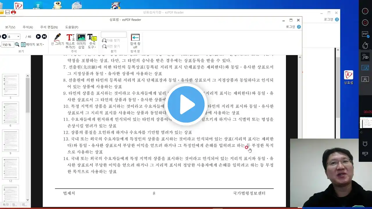This screenshot has height=209, width=372.
Task: Click 다음 찾기 find next
Action: [x=111, y=41]
